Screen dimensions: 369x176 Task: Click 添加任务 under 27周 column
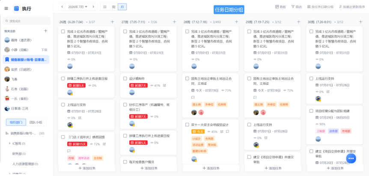click(x=149, y=168)
